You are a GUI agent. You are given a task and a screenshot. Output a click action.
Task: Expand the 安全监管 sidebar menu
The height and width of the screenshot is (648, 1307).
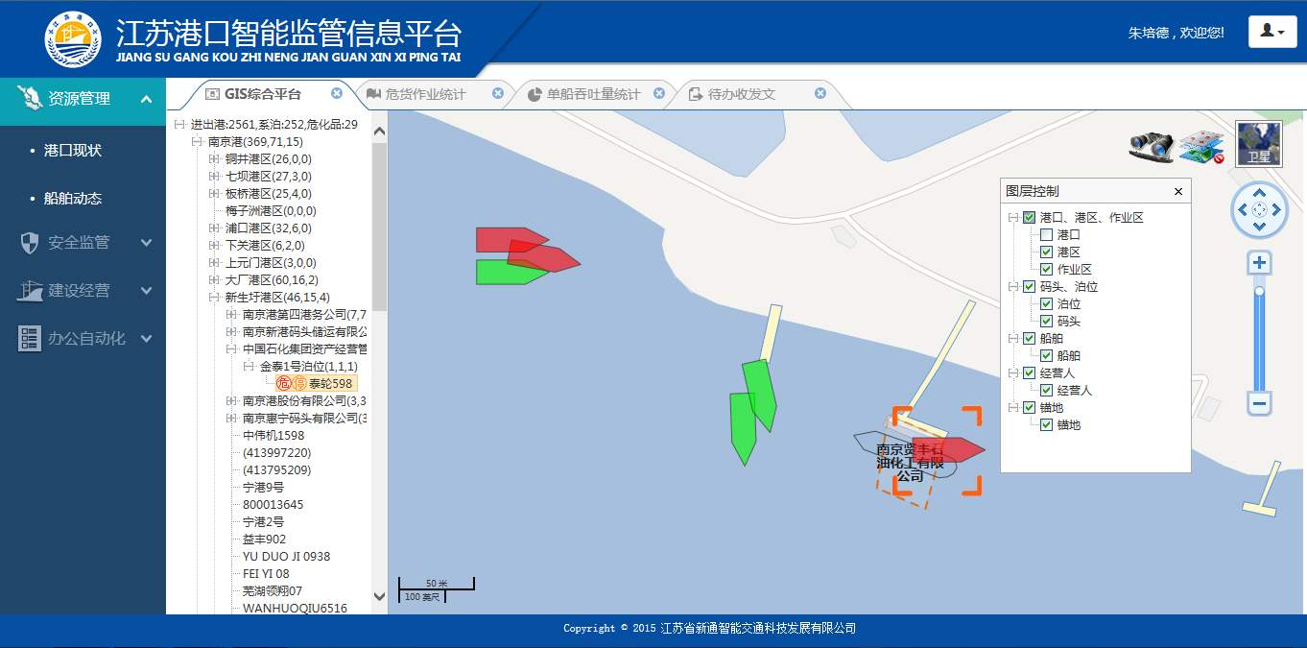click(x=83, y=243)
